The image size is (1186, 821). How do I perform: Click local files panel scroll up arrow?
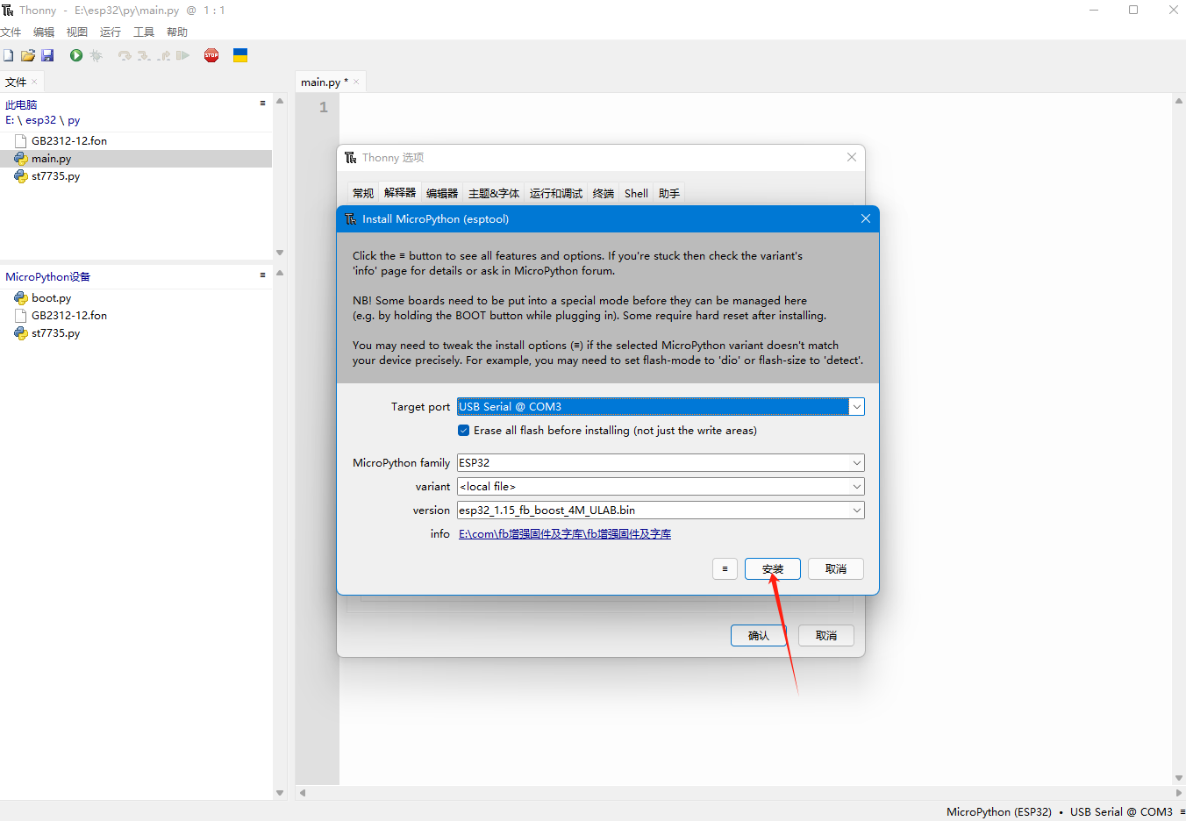click(280, 101)
